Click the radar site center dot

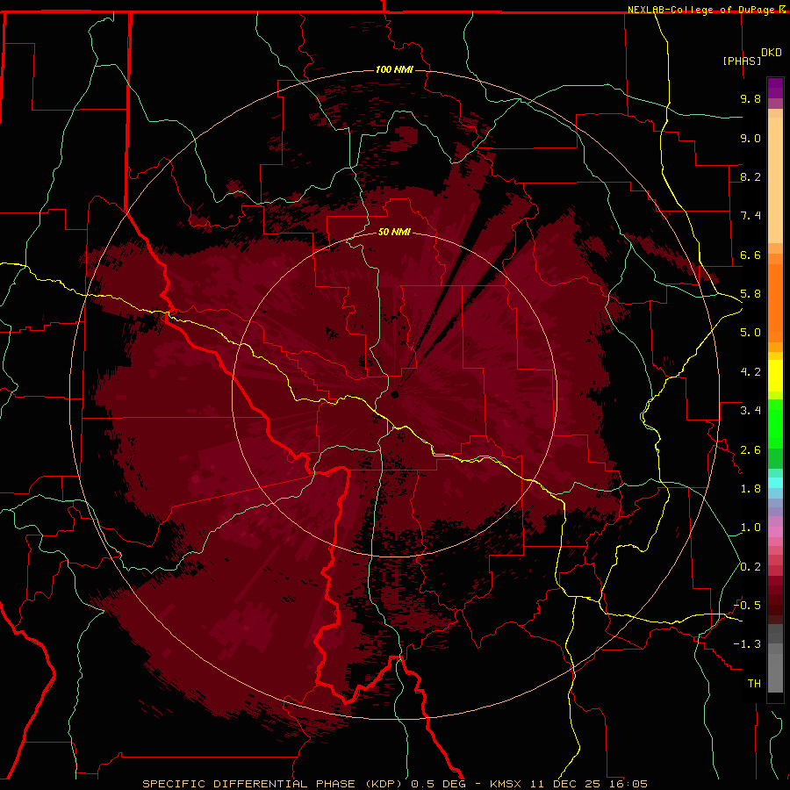tap(395, 394)
